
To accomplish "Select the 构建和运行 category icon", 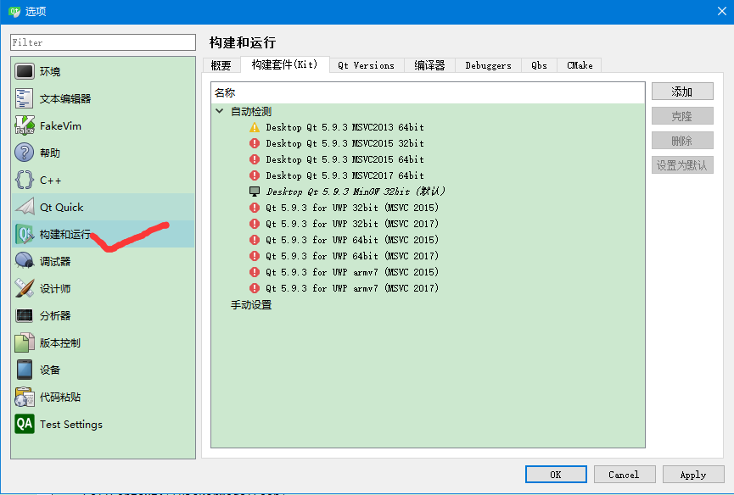I will pyautogui.click(x=25, y=234).
